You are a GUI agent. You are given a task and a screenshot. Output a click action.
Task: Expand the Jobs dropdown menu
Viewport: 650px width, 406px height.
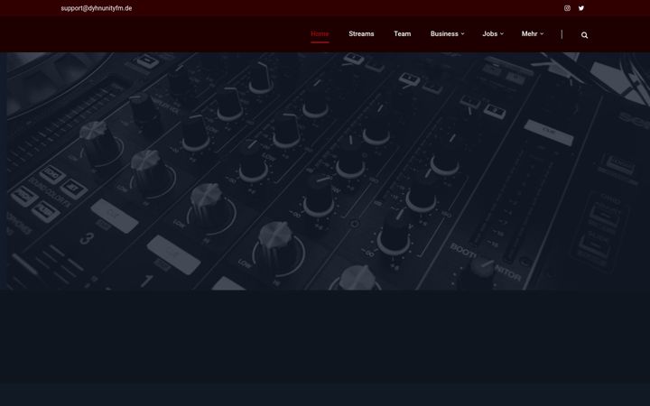(x=493, y=34)
